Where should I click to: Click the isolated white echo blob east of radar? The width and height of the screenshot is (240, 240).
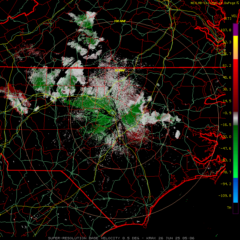coord(178,134)
